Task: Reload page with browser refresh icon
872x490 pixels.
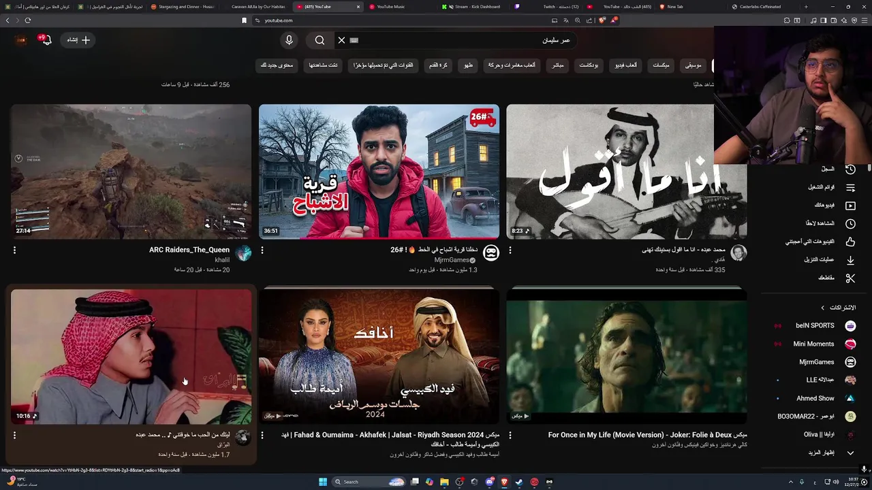Action: 28,20
